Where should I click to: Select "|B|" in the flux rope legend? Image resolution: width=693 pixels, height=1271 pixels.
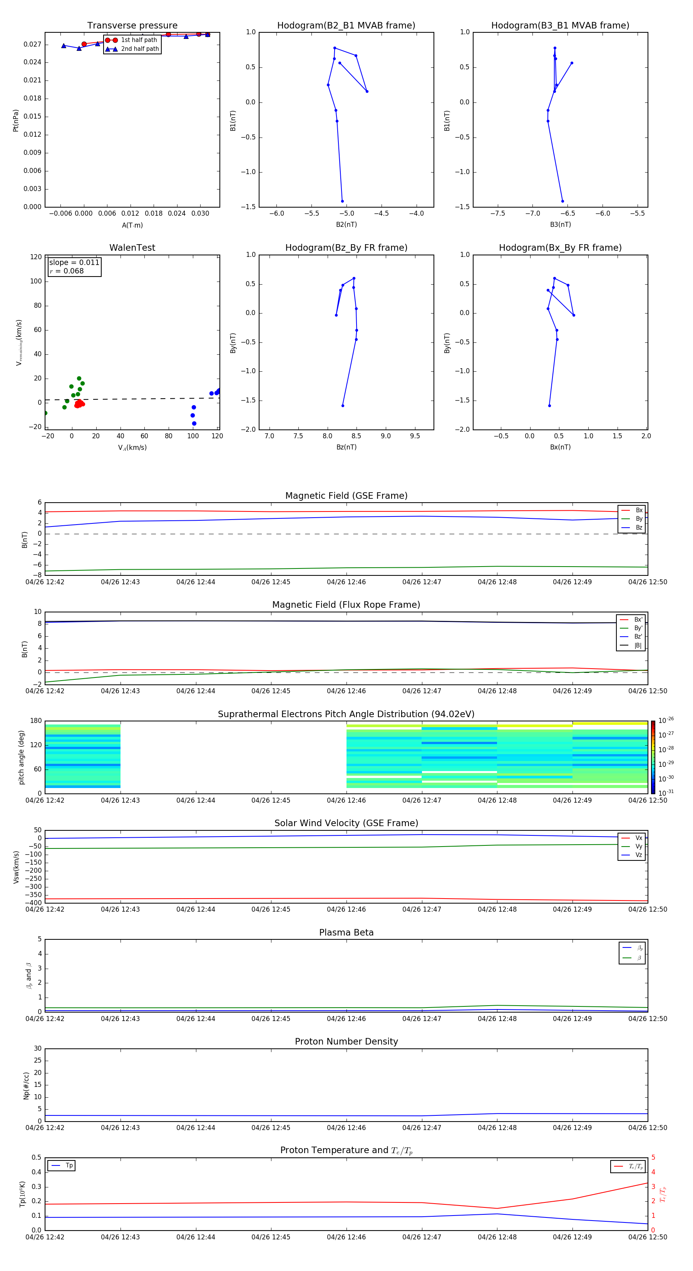point(631,646)
